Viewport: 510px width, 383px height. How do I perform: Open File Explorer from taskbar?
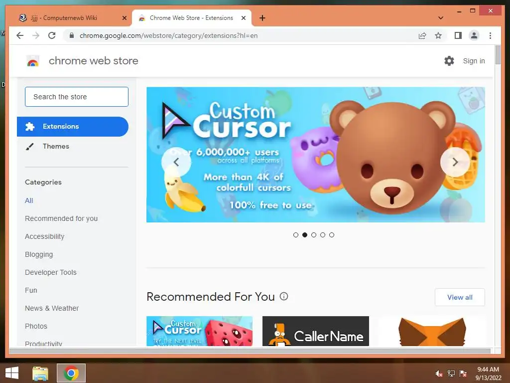coord(40,373)
